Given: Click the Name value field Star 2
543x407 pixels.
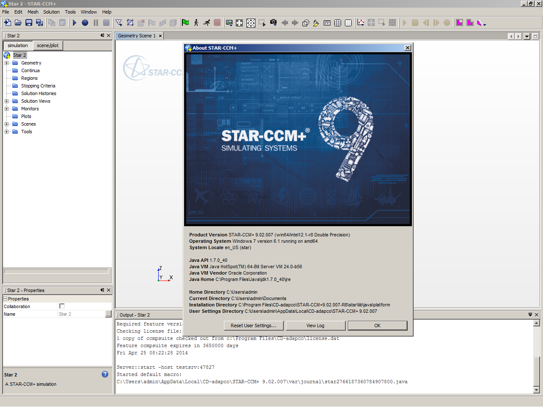Looking at the screenshot, I should click(x=81, y=314).
